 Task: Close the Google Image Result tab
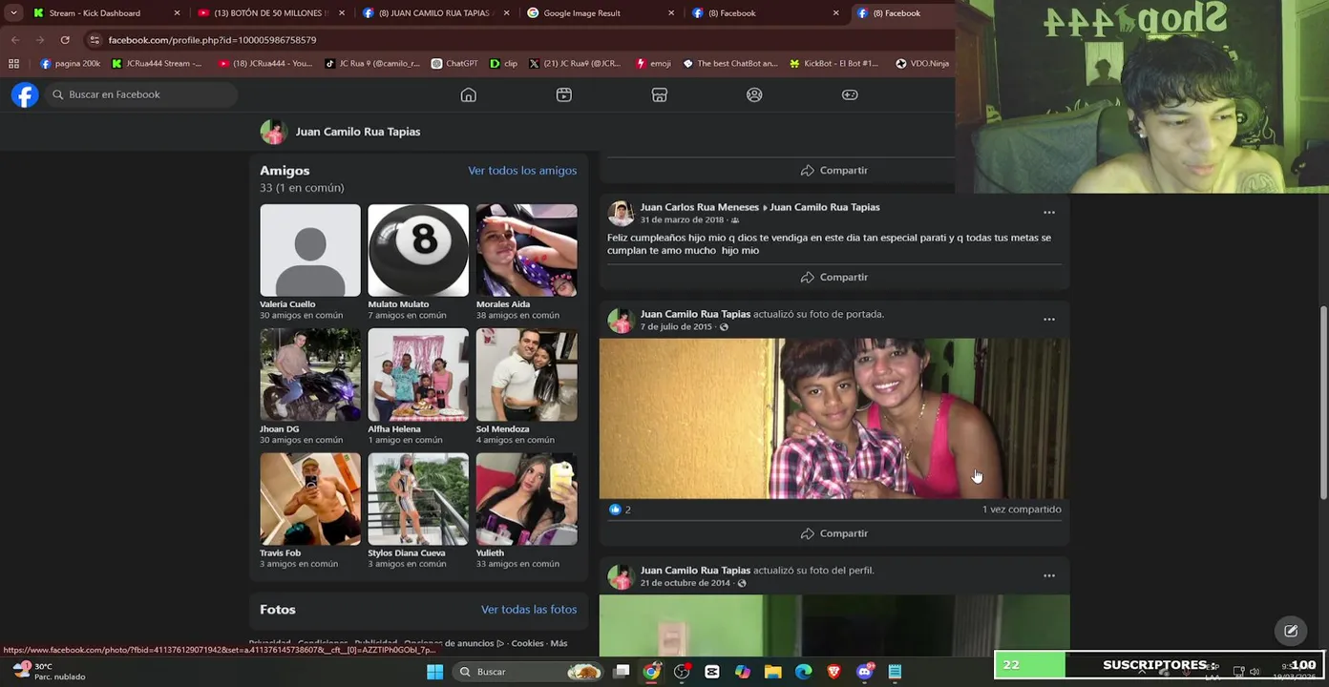click(671, 13)
